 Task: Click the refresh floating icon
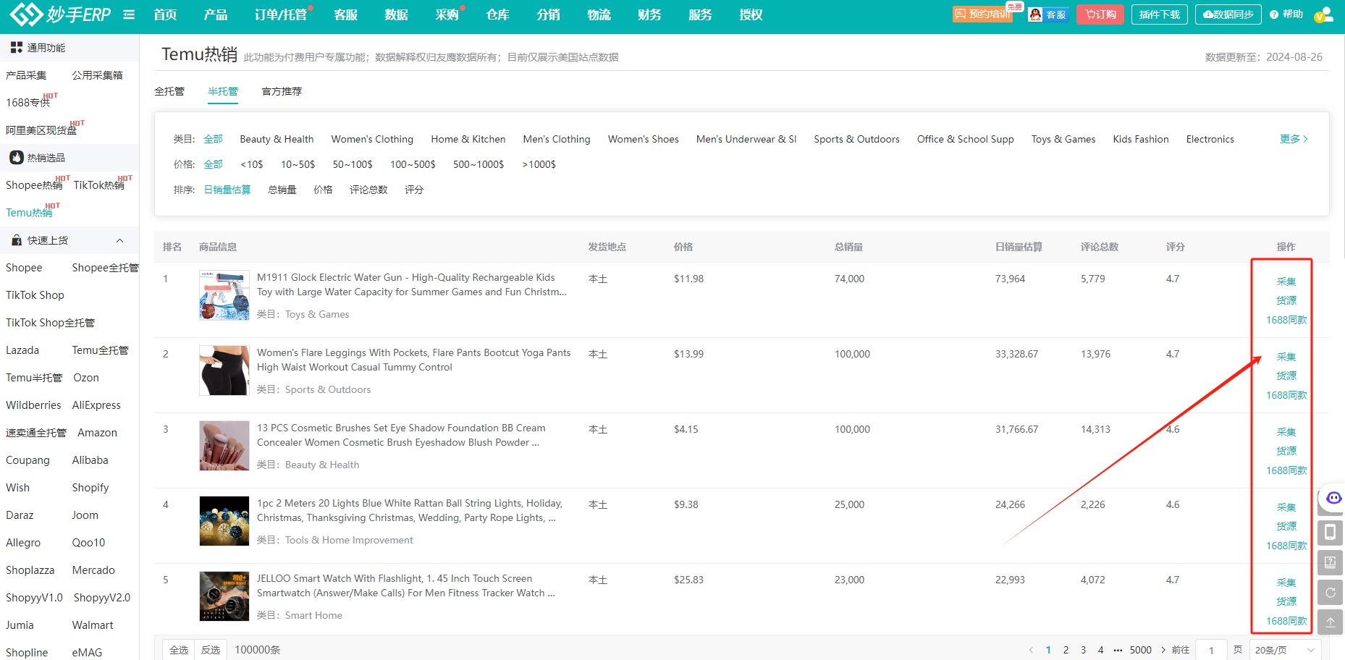click(1330, 593)
